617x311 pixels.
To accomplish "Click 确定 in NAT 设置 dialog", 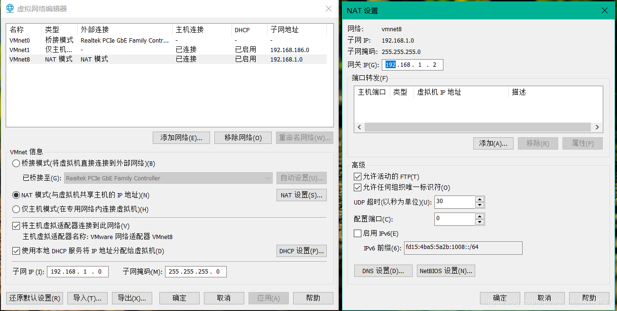I will [500, 298].
